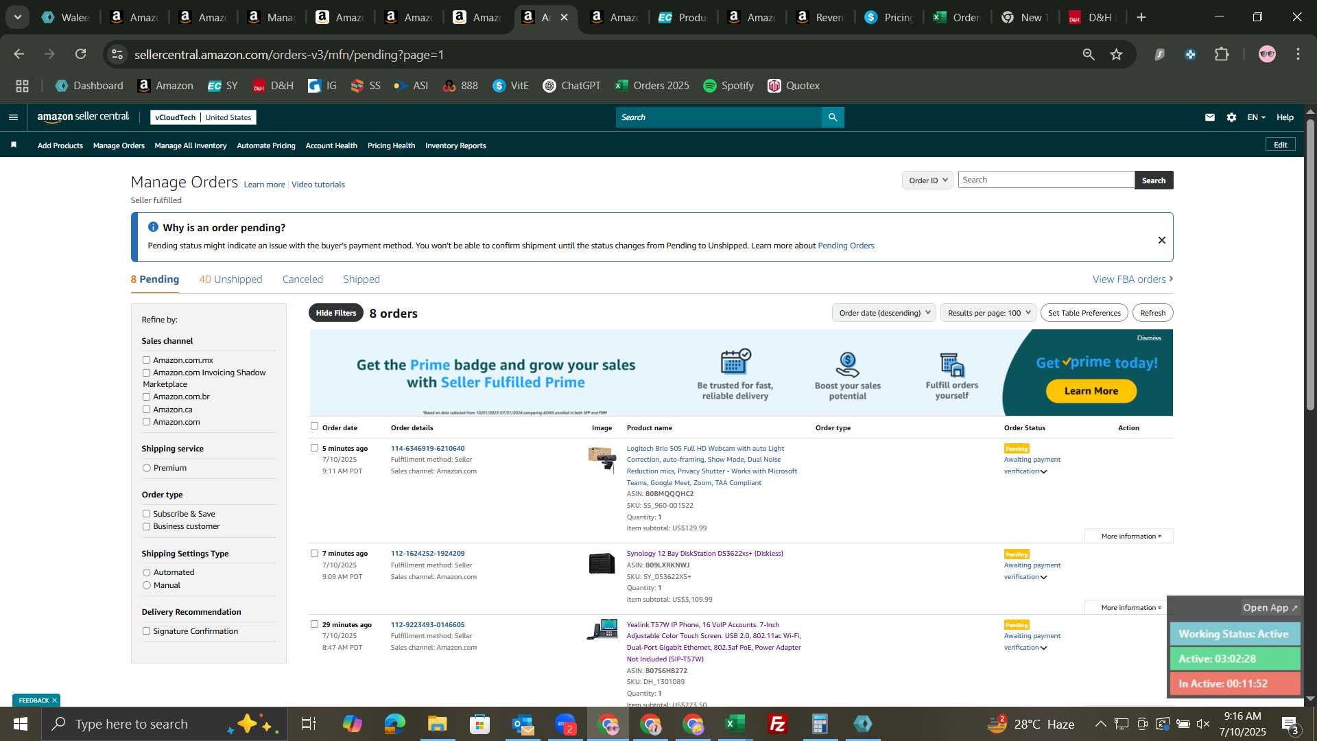Open the site information icon in address bar

(118, 54)
